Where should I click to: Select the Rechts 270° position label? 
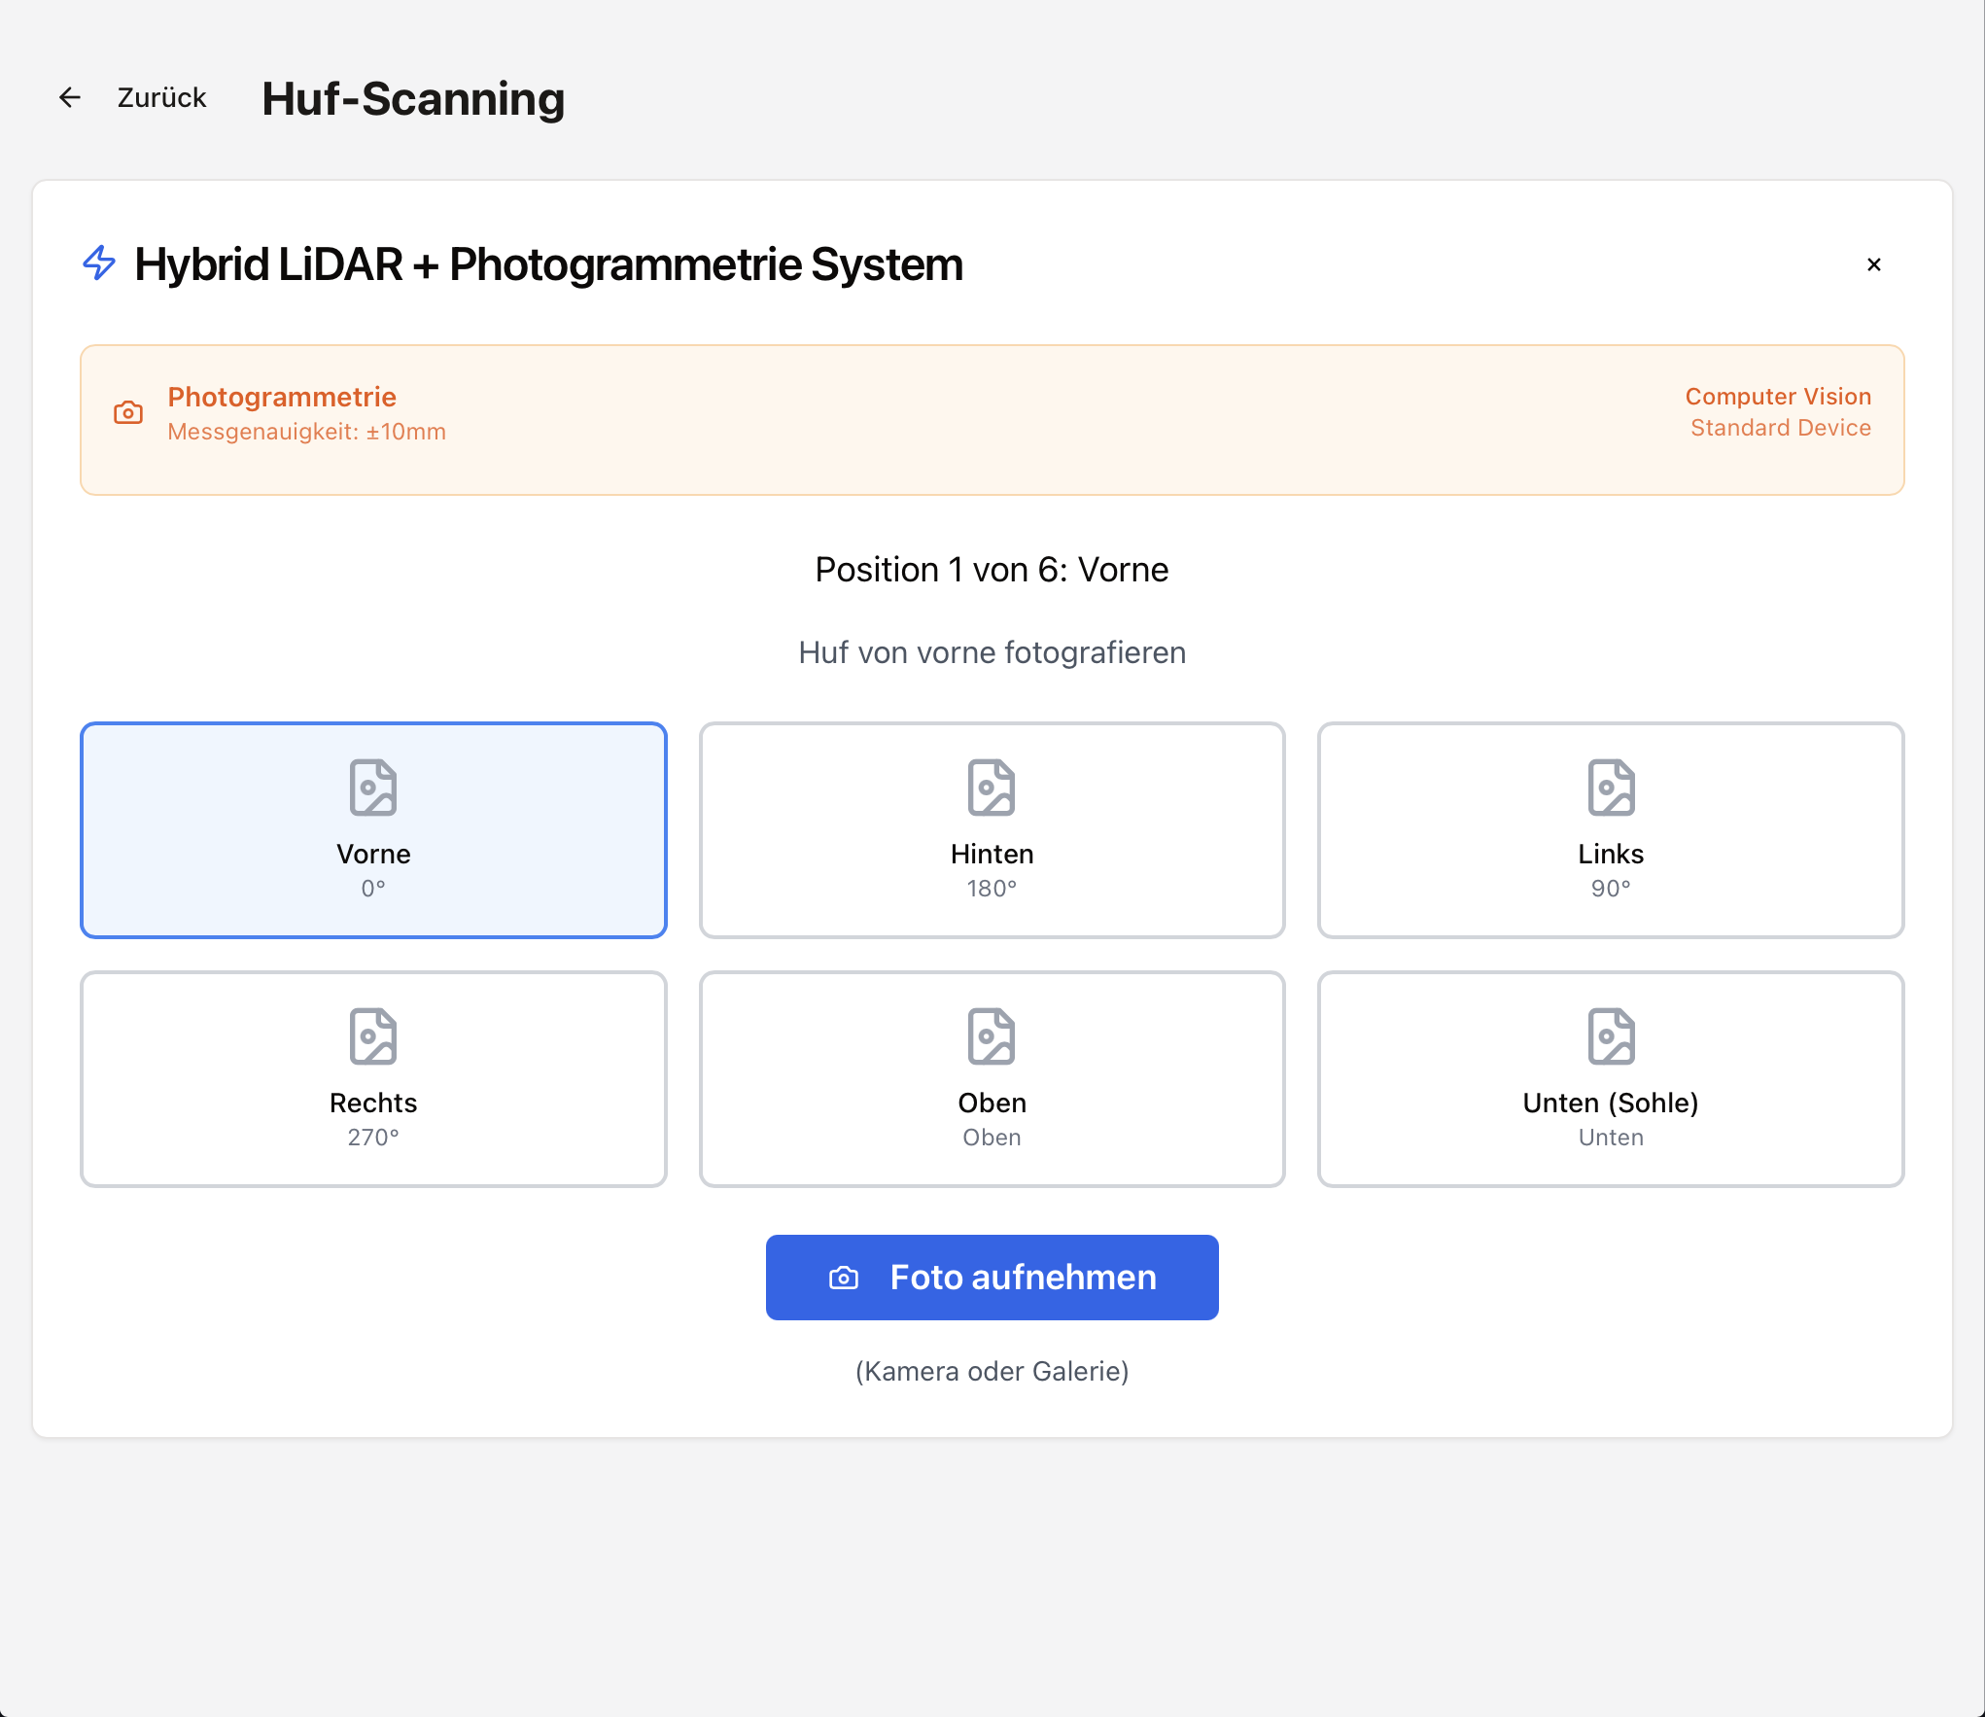(x=373, y=1104)
